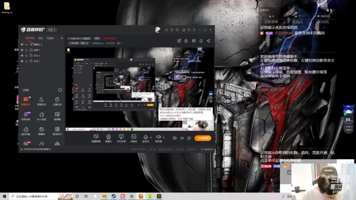Open the gift box icon with red dot
The image size is (356, 200).
click(x=179, y=41)
